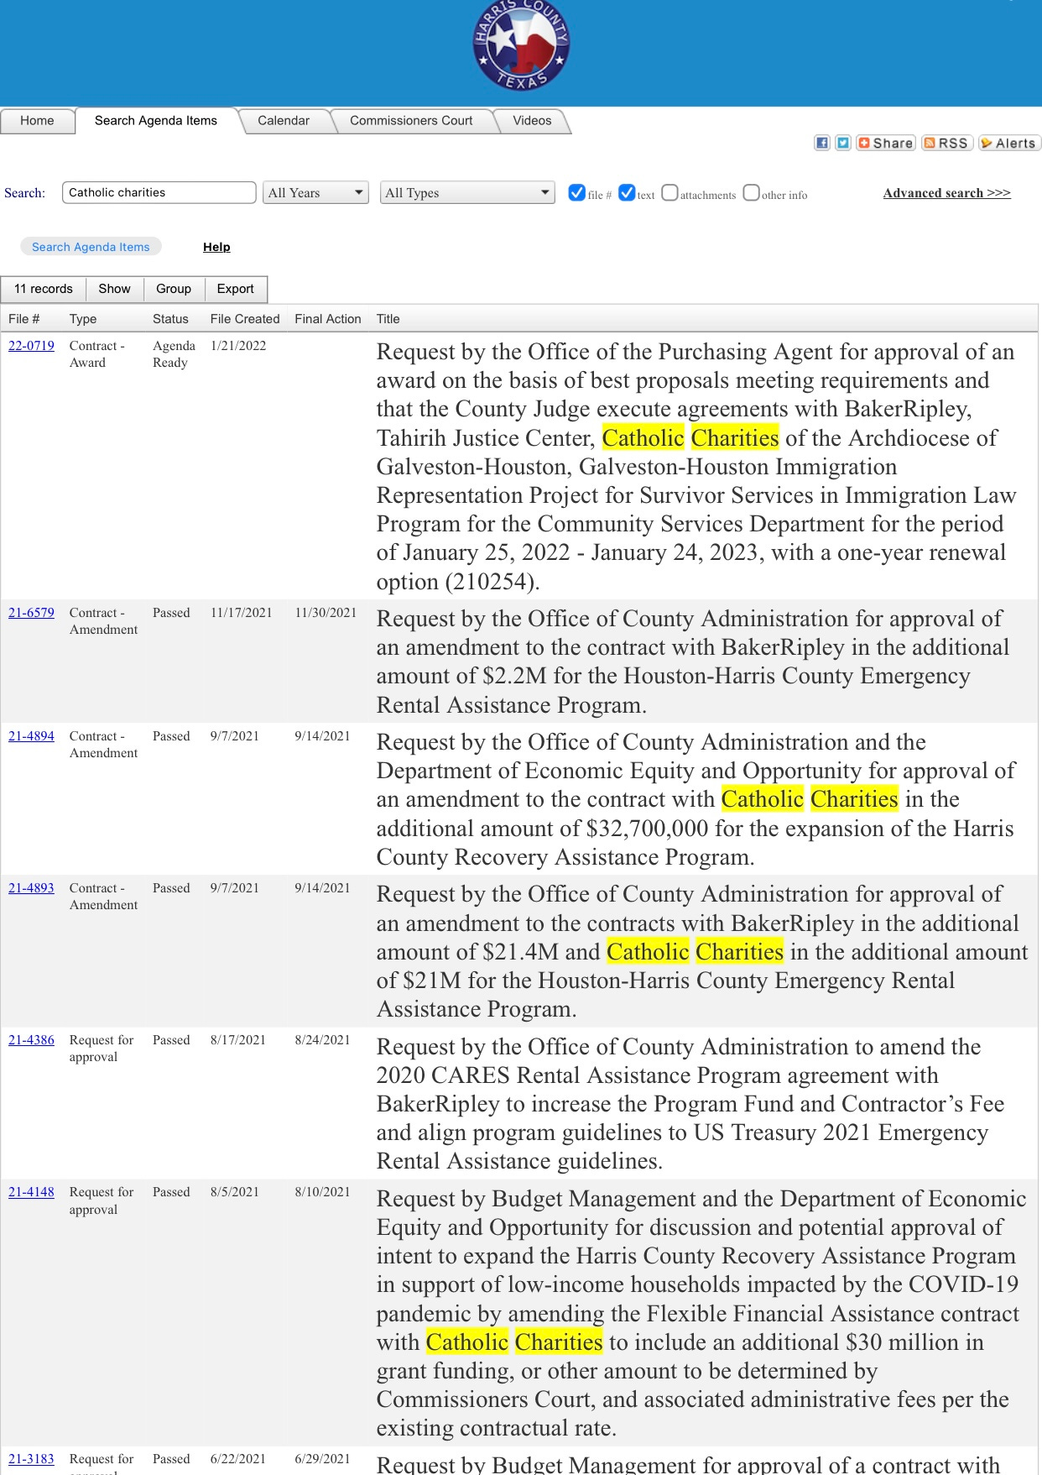The width and height of the screenshot is (1042, 1475).
Task: Sort by Type column header
Action: [83, 319]
